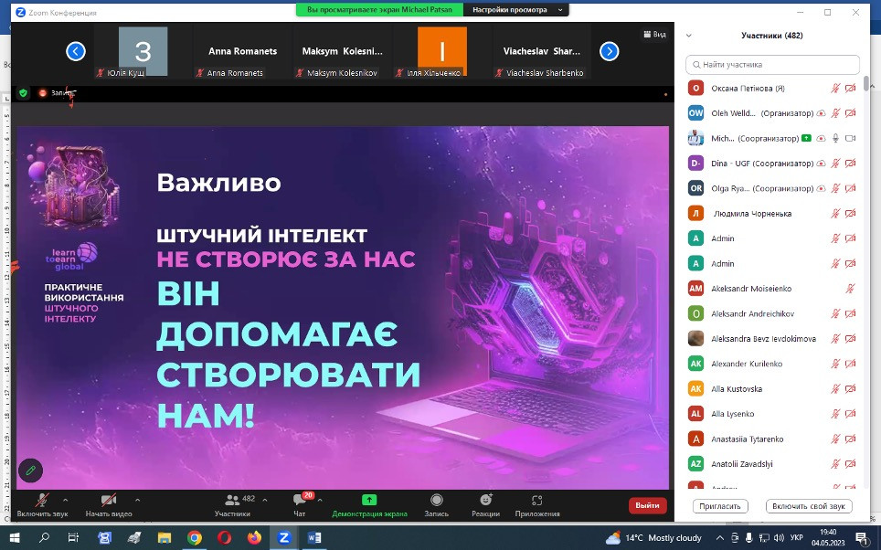Select participant Aleksandr Andreichikov
This screenshot has height=550, width=881.
772,313
